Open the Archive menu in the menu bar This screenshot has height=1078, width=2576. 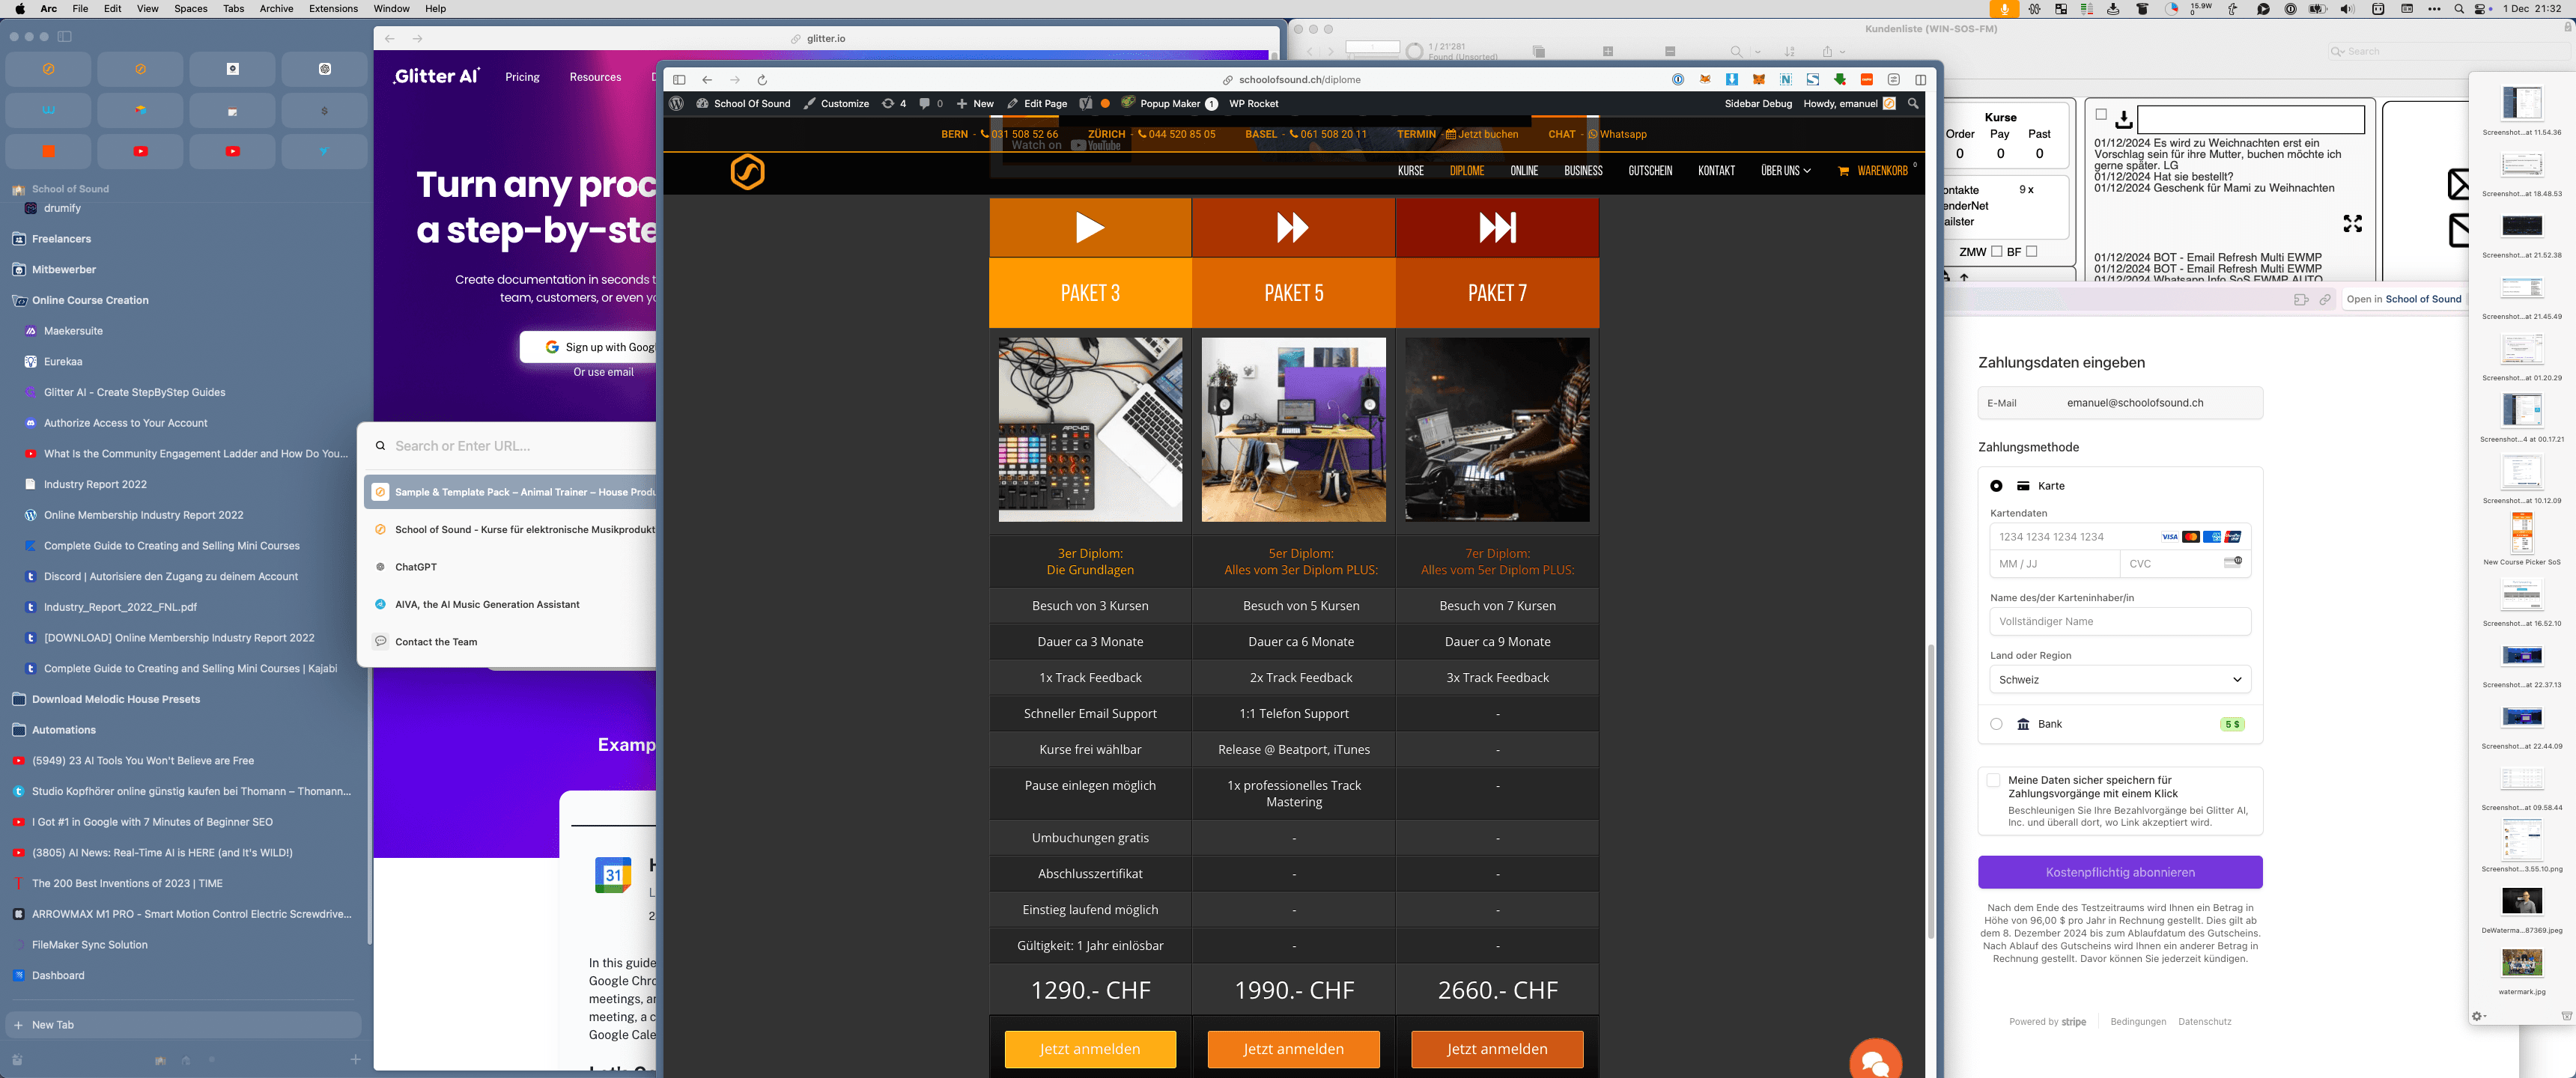coord(277,9)
